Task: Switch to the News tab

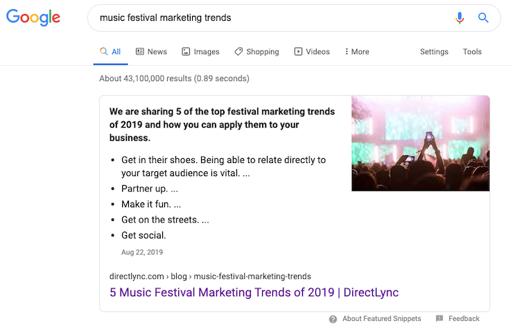Action: click(x=151, y=52)
